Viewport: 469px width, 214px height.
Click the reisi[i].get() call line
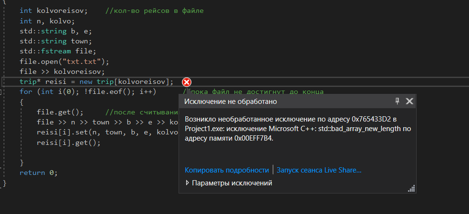(x=69, y=142)
